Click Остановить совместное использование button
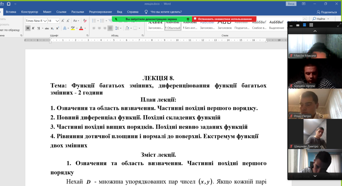The image size is (342, 186). click(224, 19)
